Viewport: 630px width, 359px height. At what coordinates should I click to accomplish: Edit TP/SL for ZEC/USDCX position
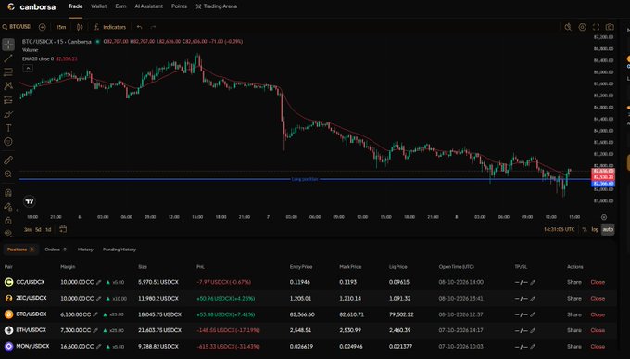[533, 299]
